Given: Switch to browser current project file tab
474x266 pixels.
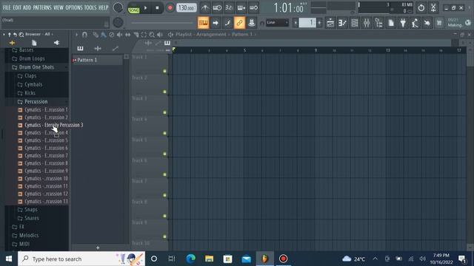Looking at the screenshot, I should (34, 43).
